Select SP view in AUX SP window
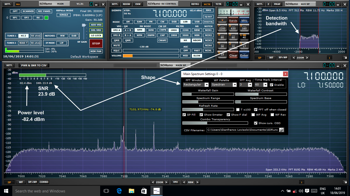350x196 pixels. click(x=260, y=58)
